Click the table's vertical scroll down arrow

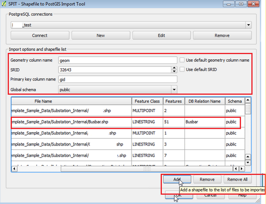click(x=248, y=163)
